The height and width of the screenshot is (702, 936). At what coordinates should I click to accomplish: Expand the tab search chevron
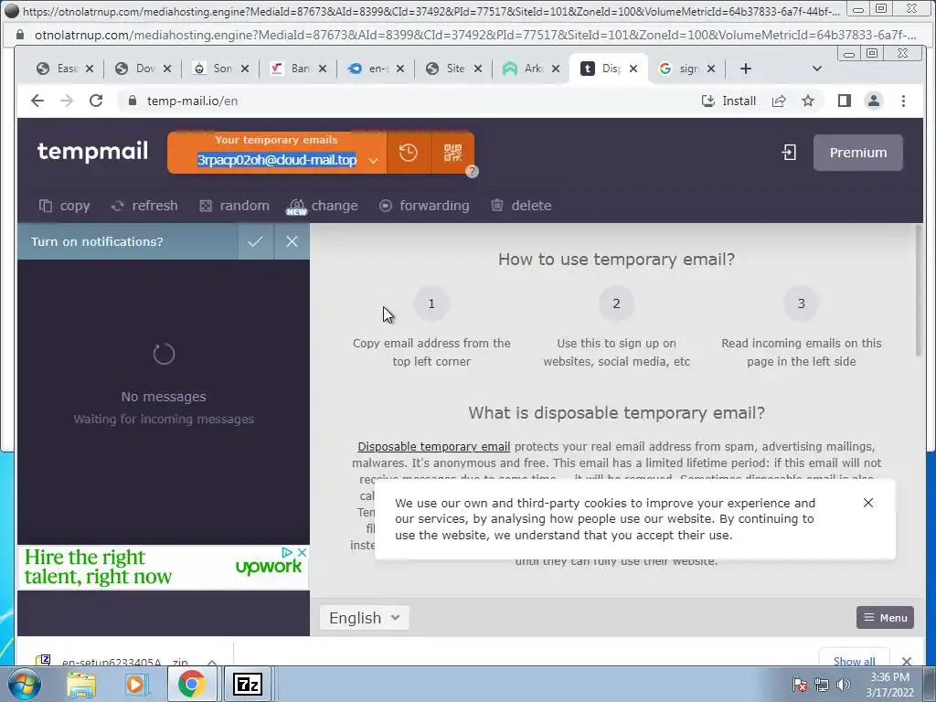[x=817, y=69]
